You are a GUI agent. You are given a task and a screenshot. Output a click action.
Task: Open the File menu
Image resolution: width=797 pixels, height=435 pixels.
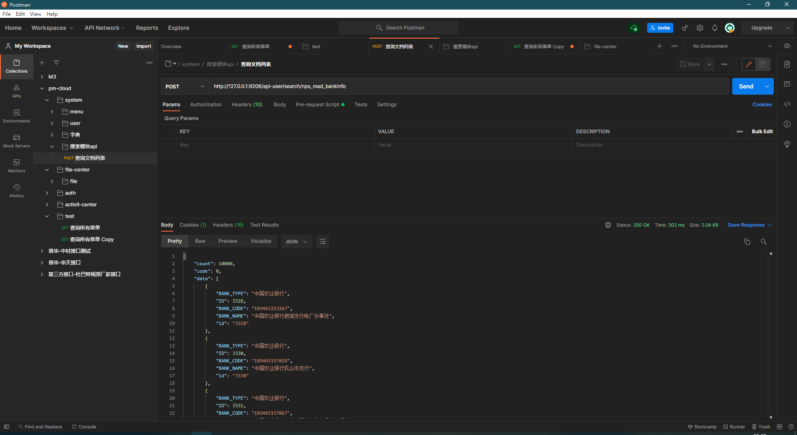[x=7, y=14]
